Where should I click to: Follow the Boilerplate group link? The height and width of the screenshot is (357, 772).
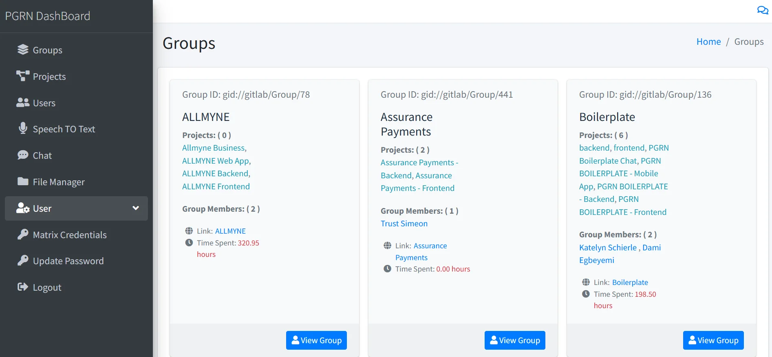click(630, 282)
